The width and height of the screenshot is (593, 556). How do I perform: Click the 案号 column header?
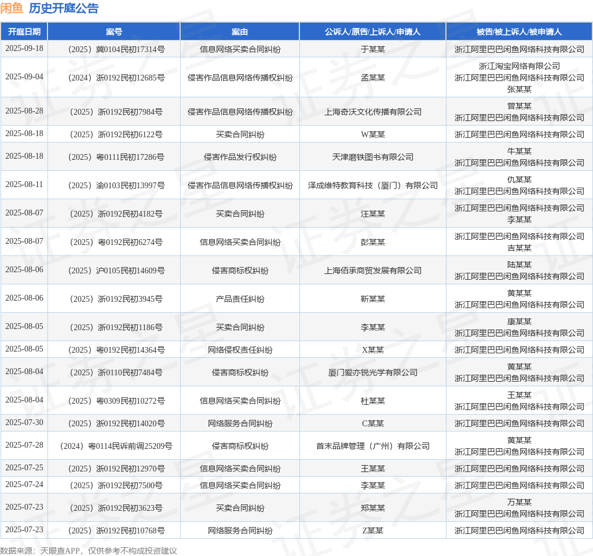click(114, 32)
